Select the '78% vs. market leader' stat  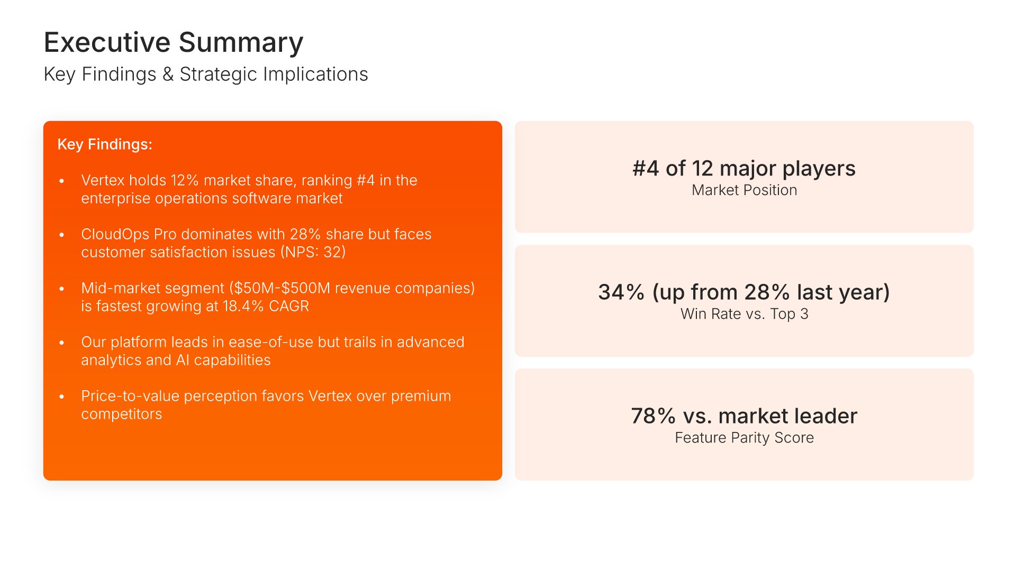pyautogui.click(x=744, y=416)
